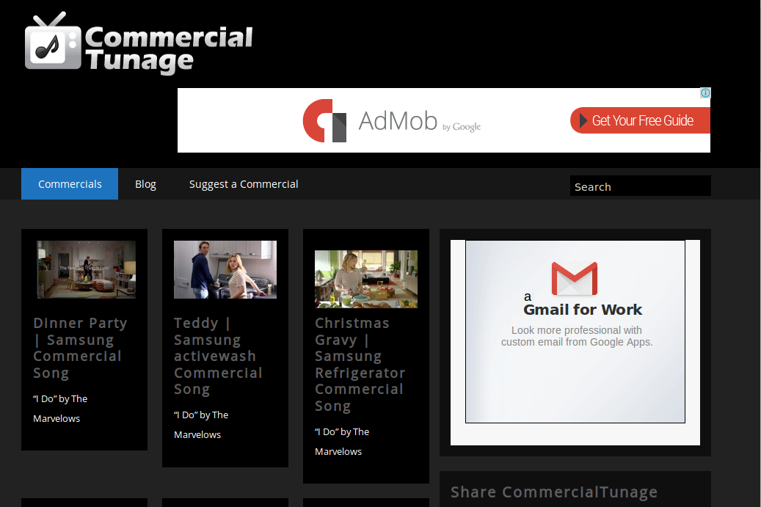Click the Commercial Tunage TV logo icon

53,42
